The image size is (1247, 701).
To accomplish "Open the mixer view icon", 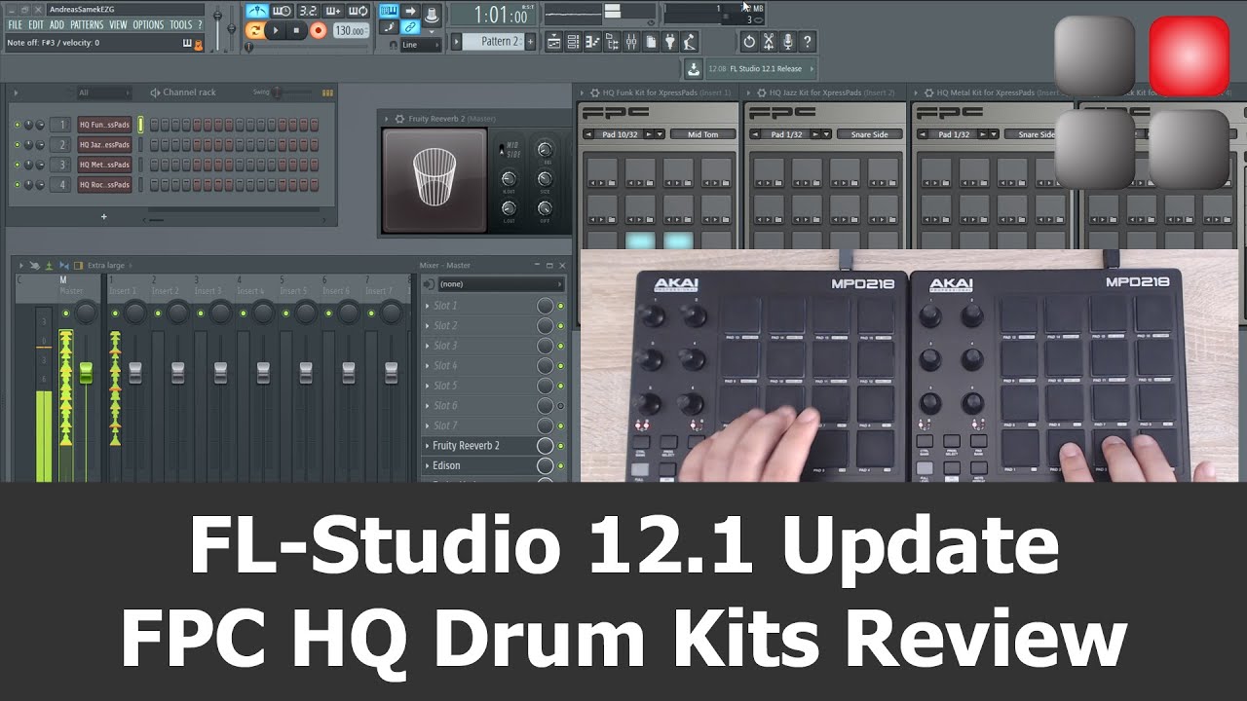I will tap(631, 42).
